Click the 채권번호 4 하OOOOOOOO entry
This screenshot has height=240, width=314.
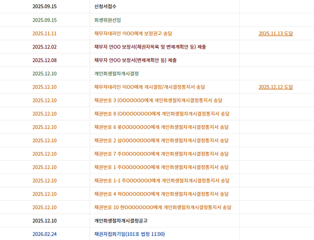tap(161, 194)
